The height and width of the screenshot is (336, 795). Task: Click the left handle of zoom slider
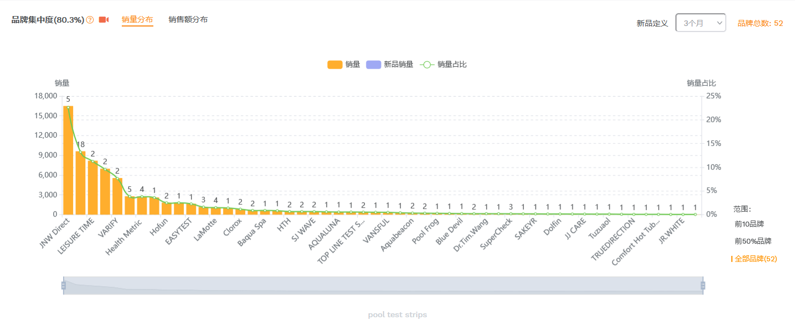pyautogui.click(x=64, y=285)
